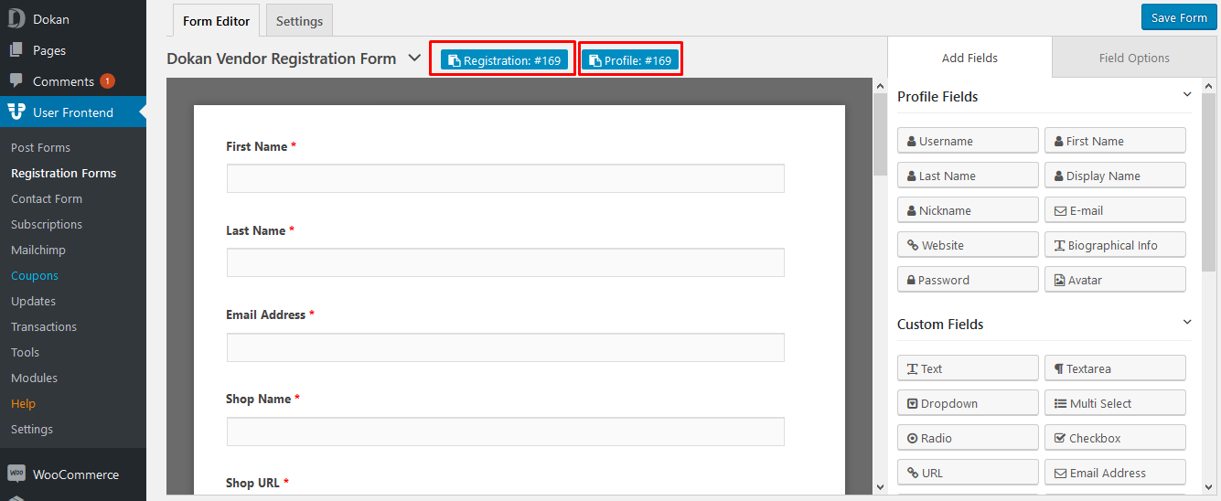Screen dimensions: 1221x501
Task: Open the Help link in sidebar
Action: (23, 403)
